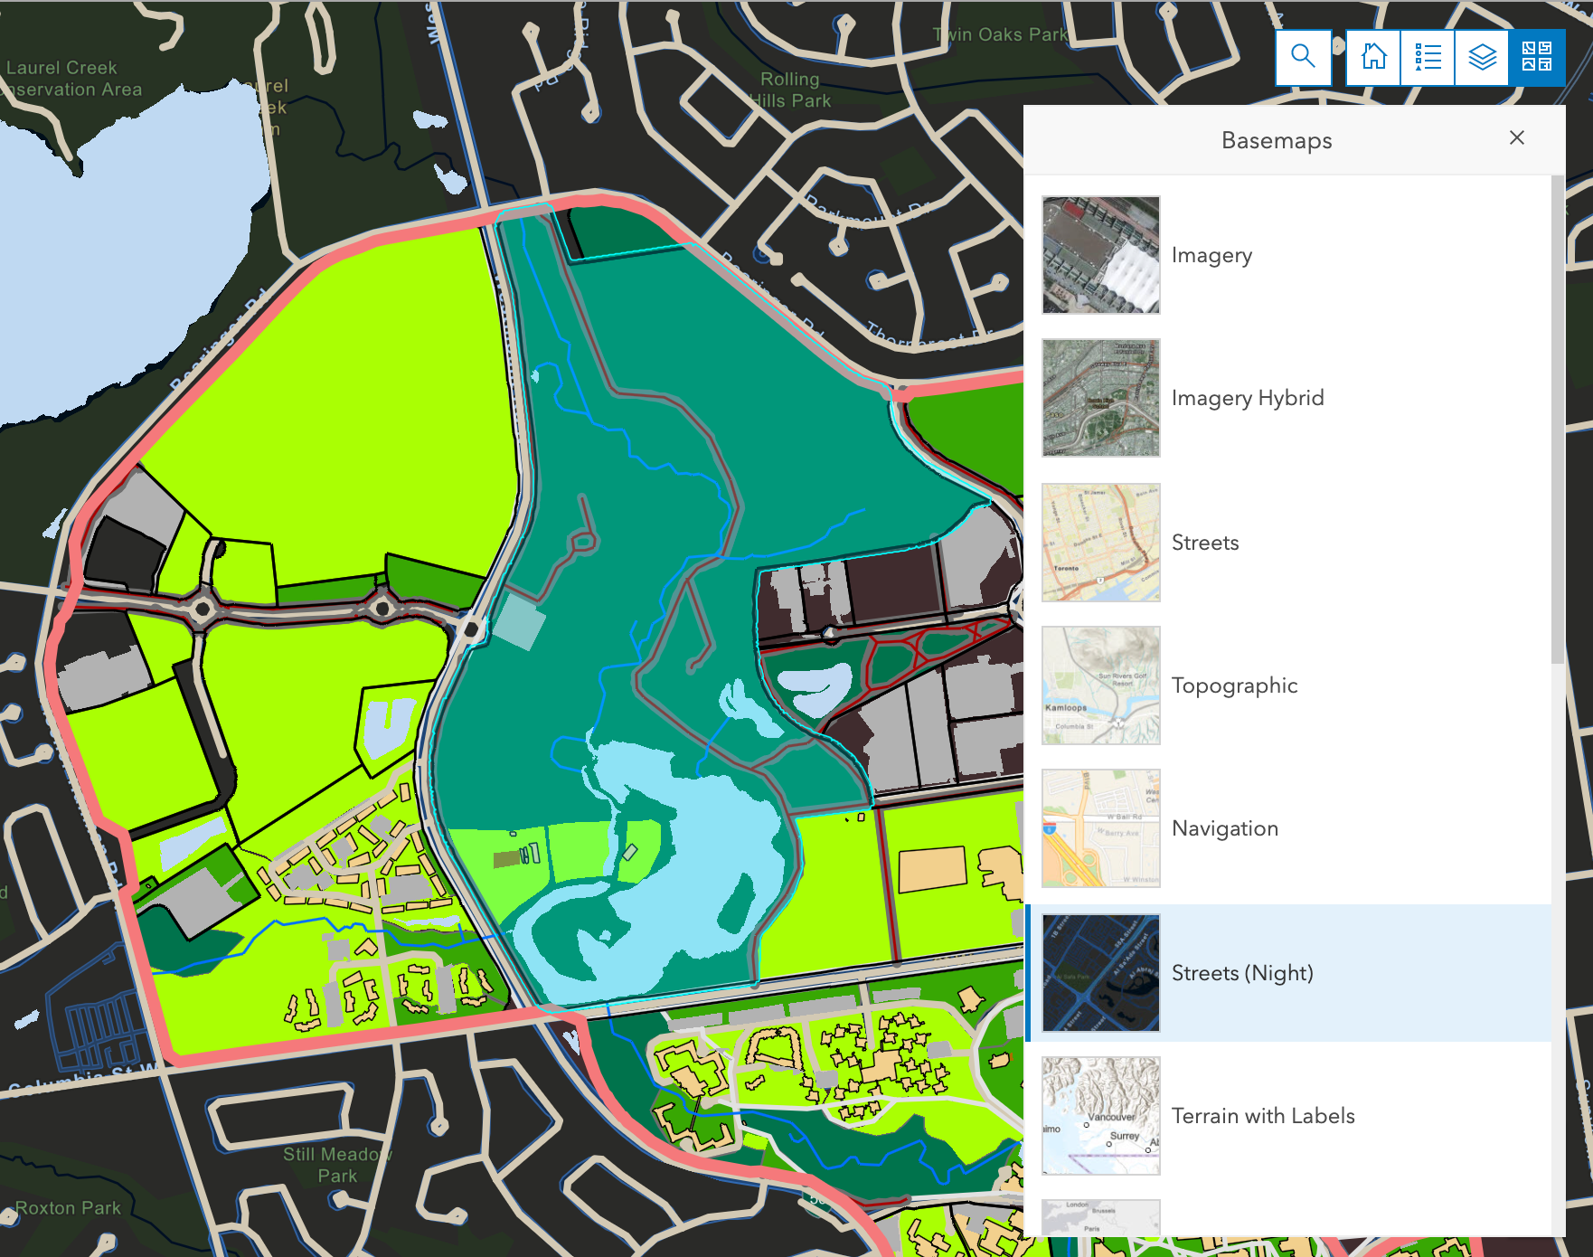Switch to the Streets basemap thumbnail

pyautogui.click(x=1100, y=542)
